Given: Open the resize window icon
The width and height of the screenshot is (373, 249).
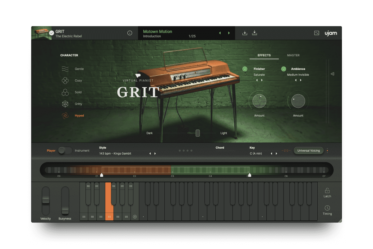Looking at the screenshot, I should [316, 33].
